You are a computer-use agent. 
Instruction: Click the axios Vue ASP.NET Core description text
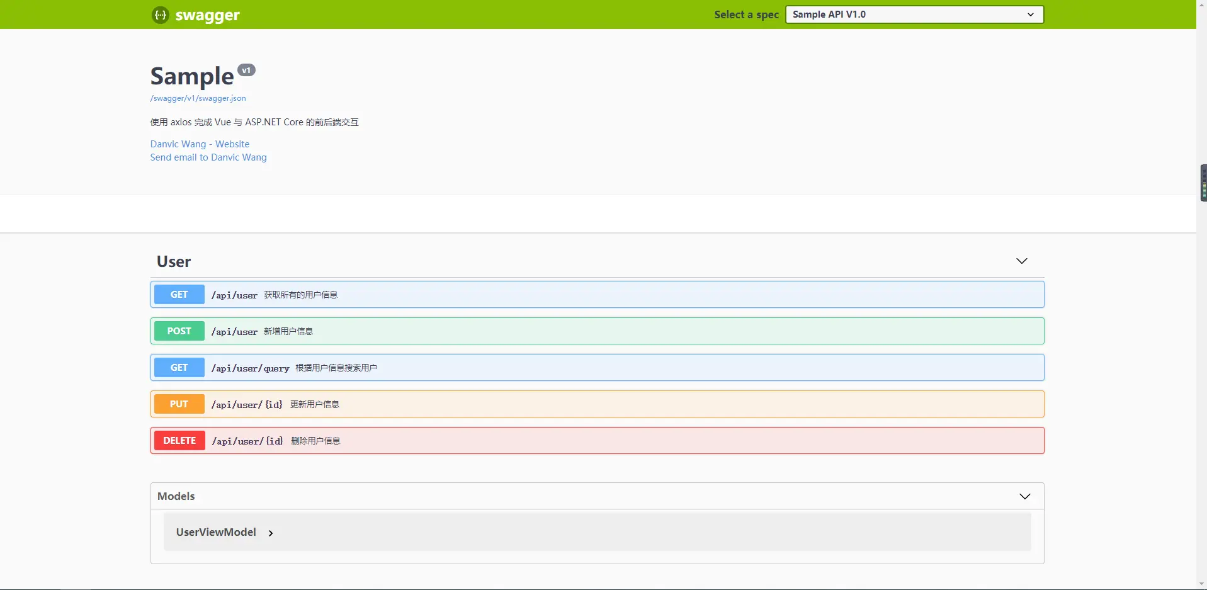pos(254,122)
